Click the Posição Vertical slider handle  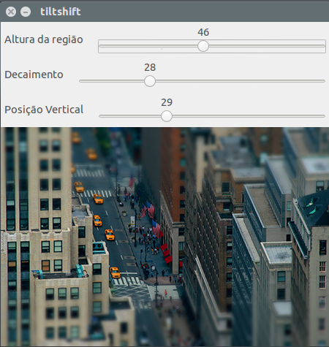click(x=167, y=116)
